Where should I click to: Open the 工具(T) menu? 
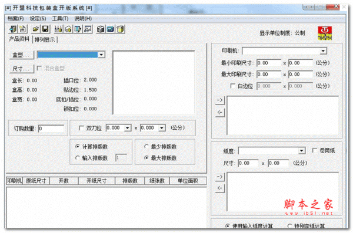tap(60, 18)
